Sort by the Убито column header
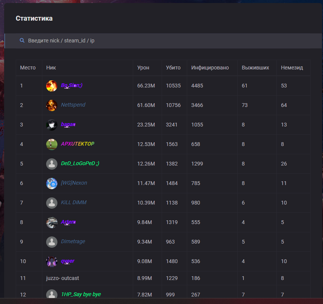This screenshot has height=304, width=323. (173, 68)
